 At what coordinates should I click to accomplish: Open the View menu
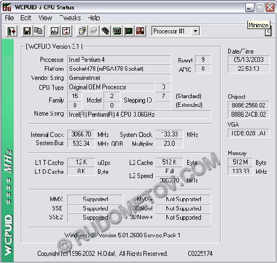45,18
